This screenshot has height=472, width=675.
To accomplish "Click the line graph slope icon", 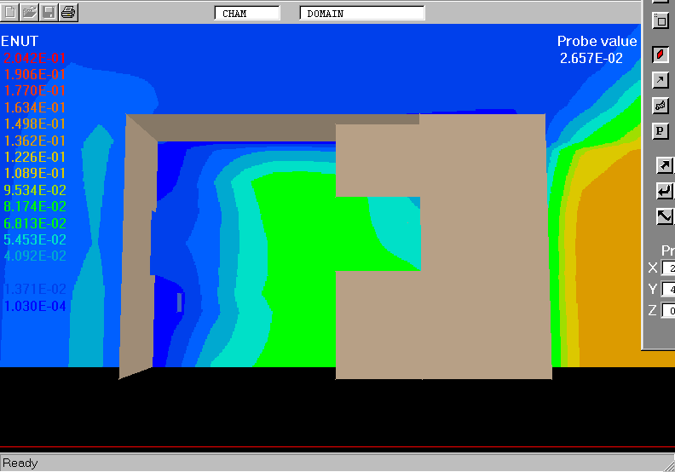I will [665, 216].
